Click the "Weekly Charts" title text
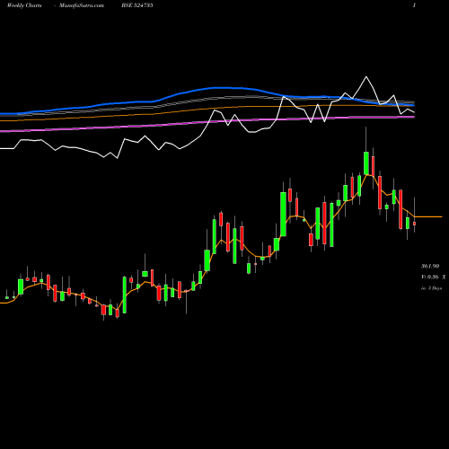The image size is (449, 449). point(24,5)
